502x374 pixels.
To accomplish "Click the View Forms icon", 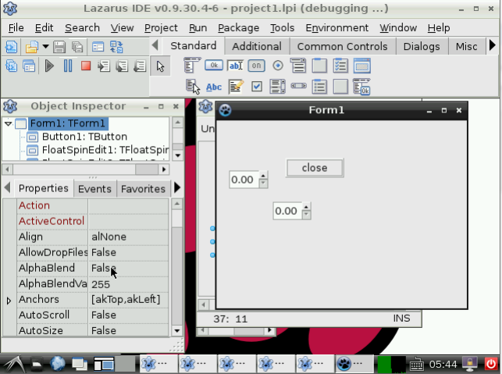I will pos(29,66).
